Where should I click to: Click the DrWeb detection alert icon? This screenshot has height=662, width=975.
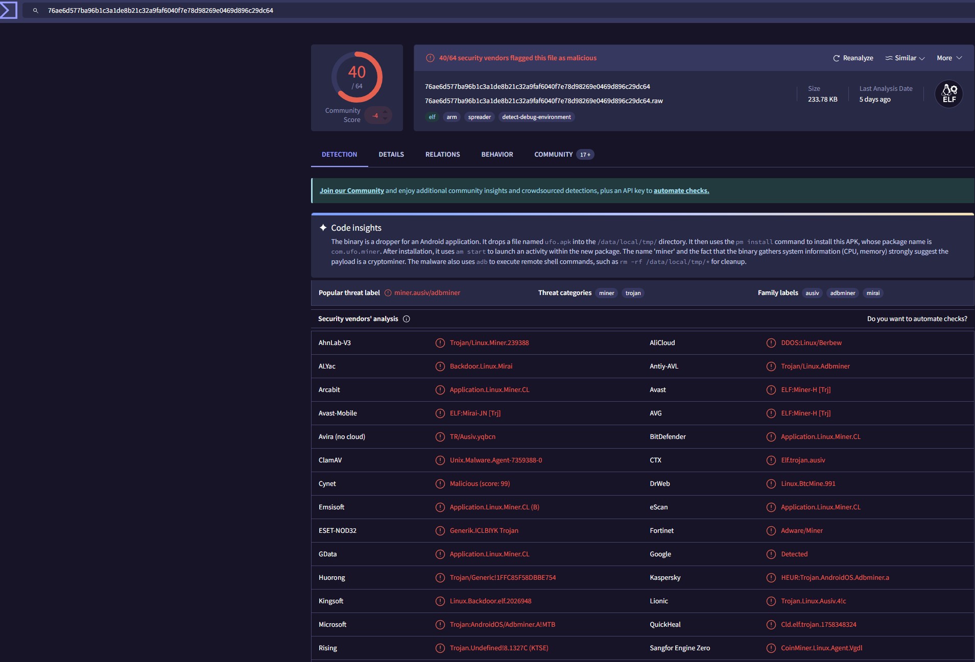tap(771, 484)
